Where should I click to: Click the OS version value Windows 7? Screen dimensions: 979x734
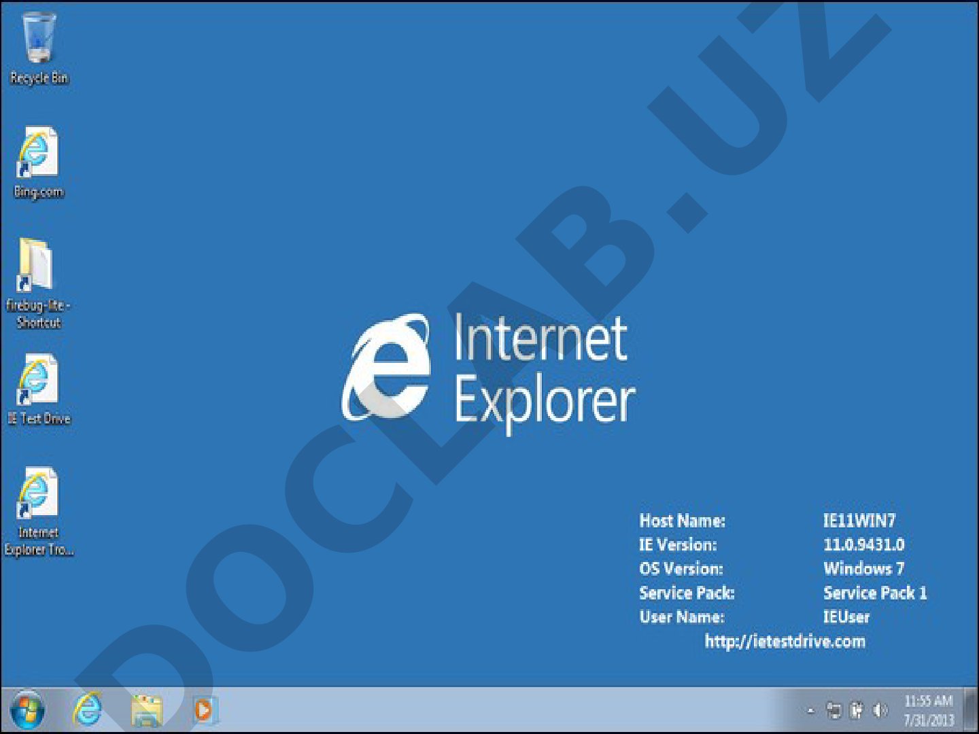pyautogui.click(x=864, y=568)
